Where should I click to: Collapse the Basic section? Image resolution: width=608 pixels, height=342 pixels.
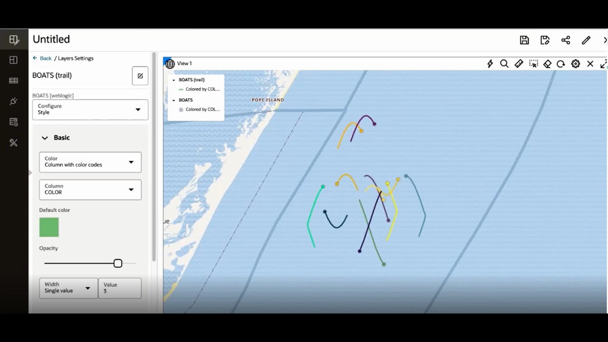(45, 138)
